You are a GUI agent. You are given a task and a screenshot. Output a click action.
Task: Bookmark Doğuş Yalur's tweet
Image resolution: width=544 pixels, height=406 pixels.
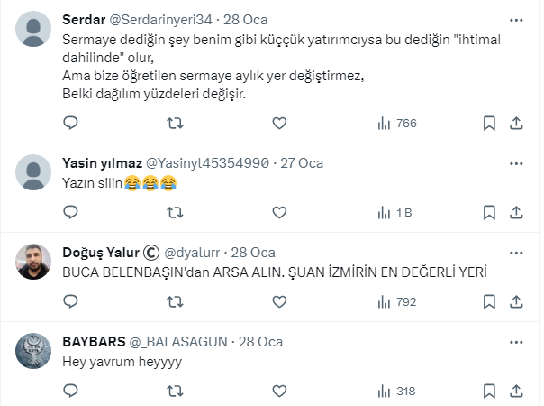tap(489, 301)
